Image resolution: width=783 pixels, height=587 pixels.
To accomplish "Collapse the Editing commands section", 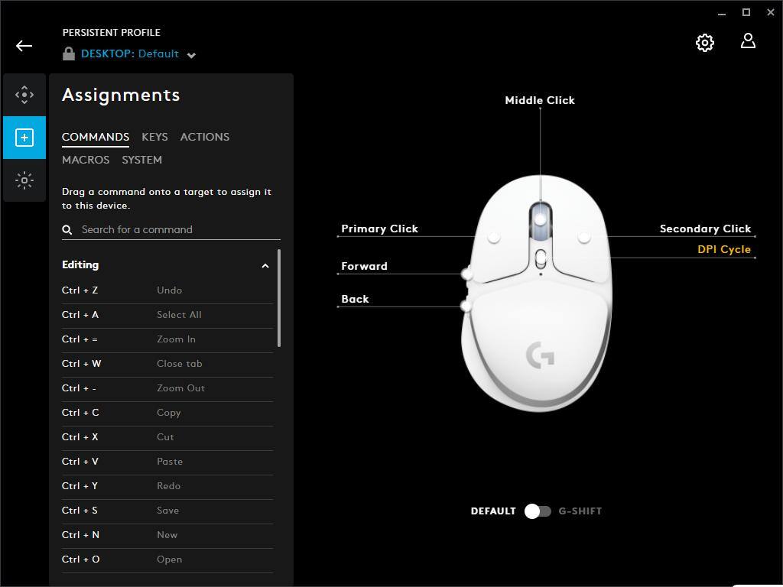I will (265, 266).
